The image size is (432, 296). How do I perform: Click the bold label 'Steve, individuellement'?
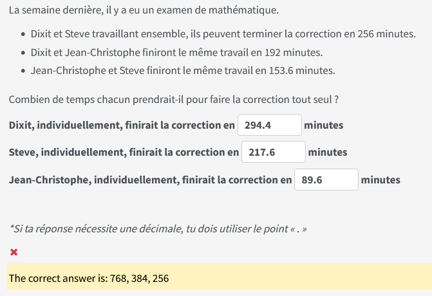(x=124, y=153)
